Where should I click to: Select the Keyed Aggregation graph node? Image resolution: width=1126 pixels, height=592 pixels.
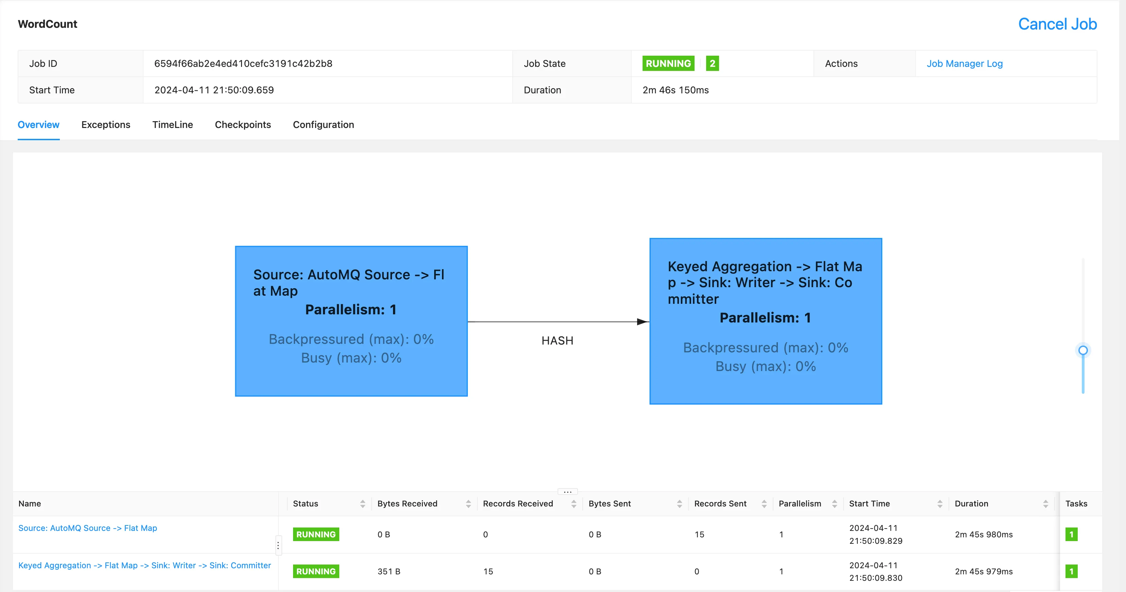pos(765,321)
